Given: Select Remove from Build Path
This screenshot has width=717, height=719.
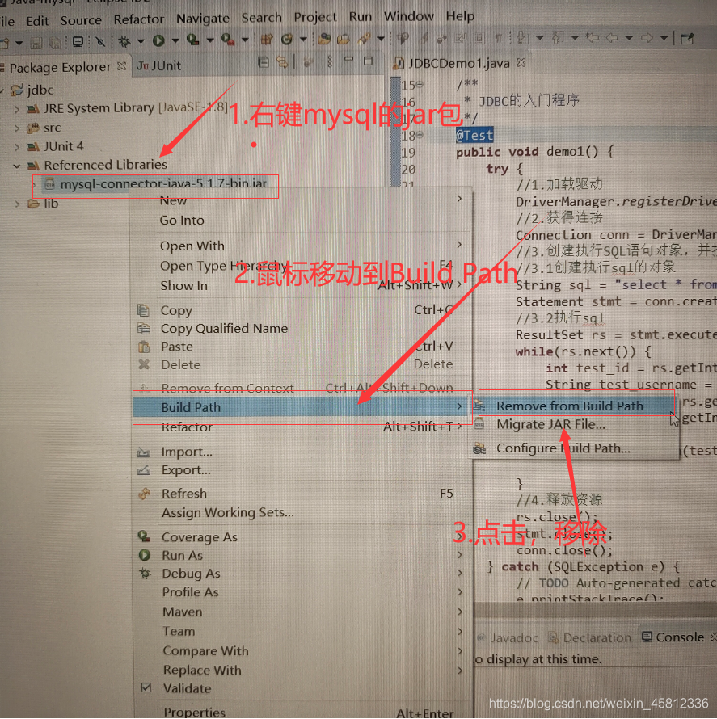Looking at the screenshot, I should pyautogui.click(x=575, y=406).
